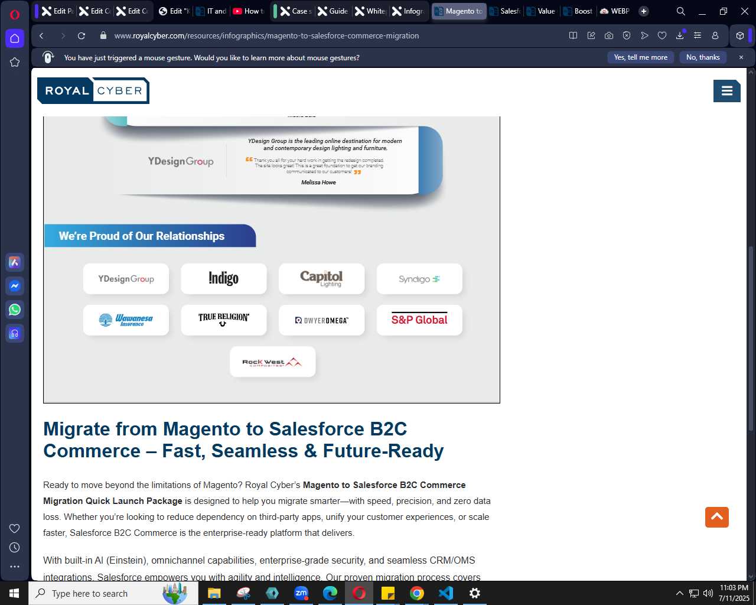This screenshot has height=605, width=756.
Task: Open sidebar three-dots more options
Action: 15,566
